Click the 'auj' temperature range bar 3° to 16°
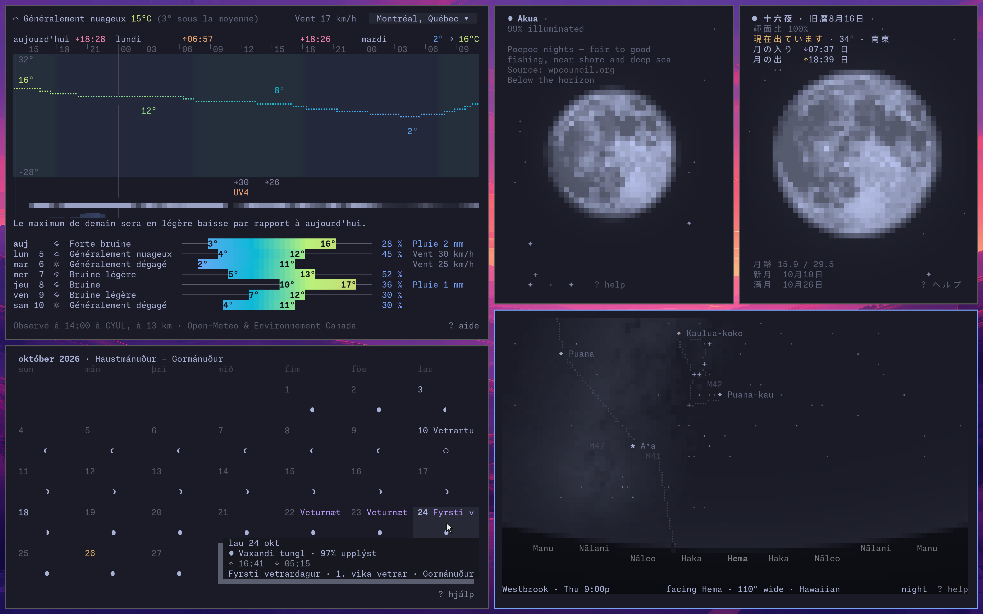Screen dimensions: 983x614 [x=271, y=244]
